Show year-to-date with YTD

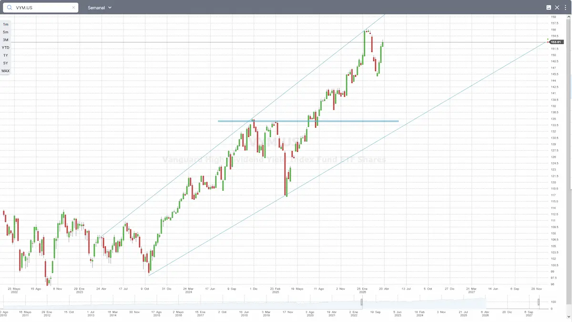click(6, 48)
